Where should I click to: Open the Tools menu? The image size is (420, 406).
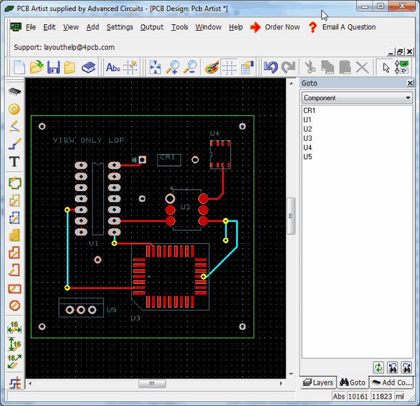point(180,27)
